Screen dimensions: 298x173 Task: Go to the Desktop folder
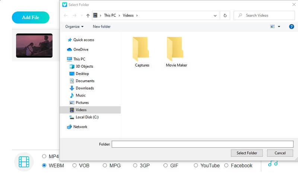tap(79, 74)
